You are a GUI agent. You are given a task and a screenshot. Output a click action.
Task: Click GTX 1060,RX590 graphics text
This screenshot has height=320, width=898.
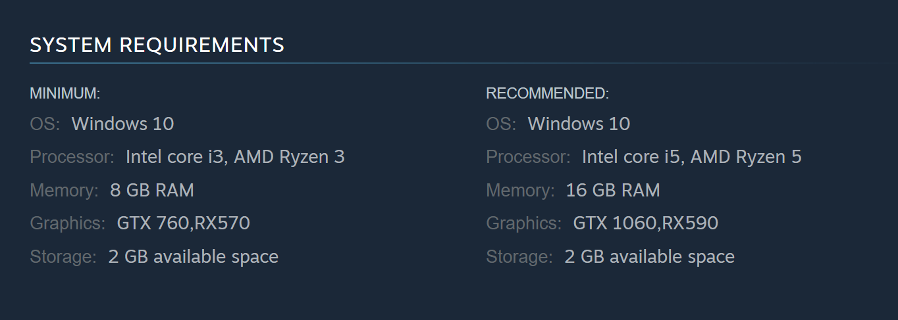click(645, 223)
